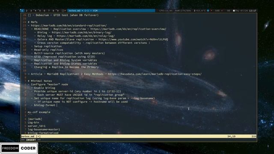Image resolution: width=274 pixels, height=154 pixels.
Task: Click the 'Replication and Binlog System variables' line
Action: (64, 60)
